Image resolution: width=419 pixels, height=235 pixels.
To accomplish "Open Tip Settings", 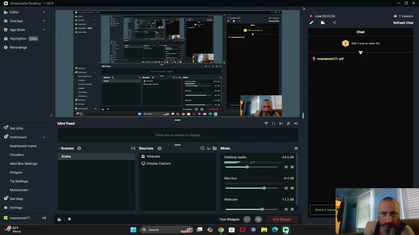I will (x=19, y=181).
